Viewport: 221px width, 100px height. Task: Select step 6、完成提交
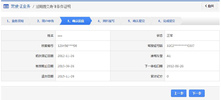(x=167, y=21)
